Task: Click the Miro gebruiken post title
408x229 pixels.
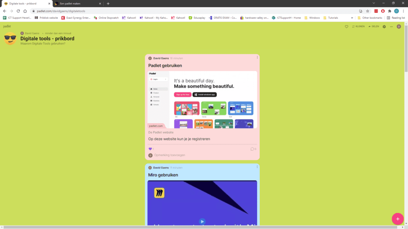Action: [x=163, y=175]
